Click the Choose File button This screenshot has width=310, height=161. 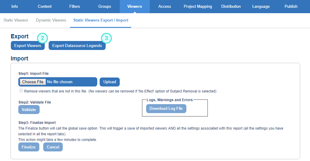tap(33, 82)
